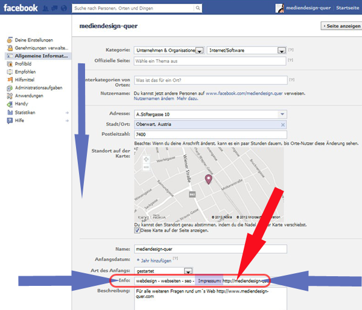
Task: Click the Hilfsmittel sidebar icon
Action: pyautogui.click(x=10, y=80)
